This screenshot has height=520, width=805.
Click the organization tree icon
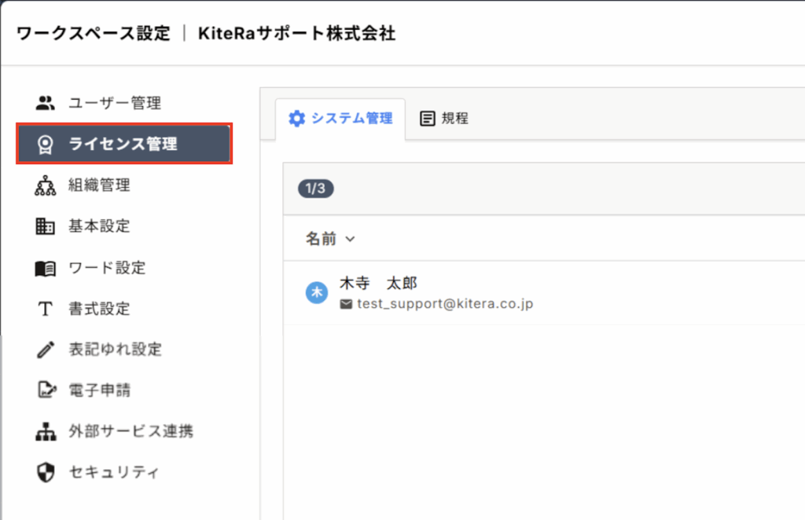pos(46,186)
